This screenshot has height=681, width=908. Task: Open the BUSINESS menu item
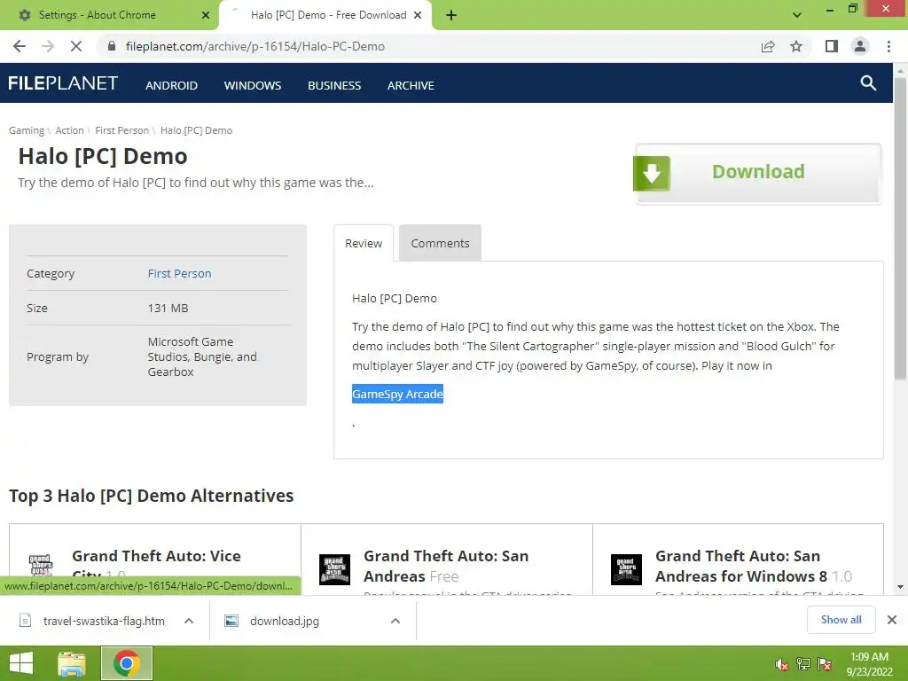click(334, 85)
